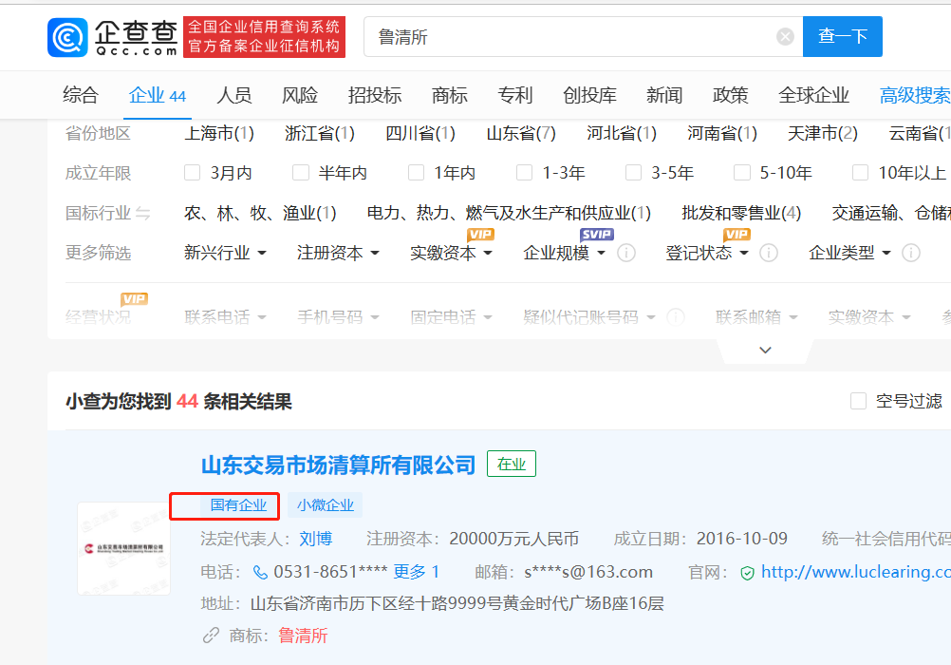The height and width of the screenshot is (665, 951).
Task: Click the phone icon beside 0531-8651
Action: point(260,572)
